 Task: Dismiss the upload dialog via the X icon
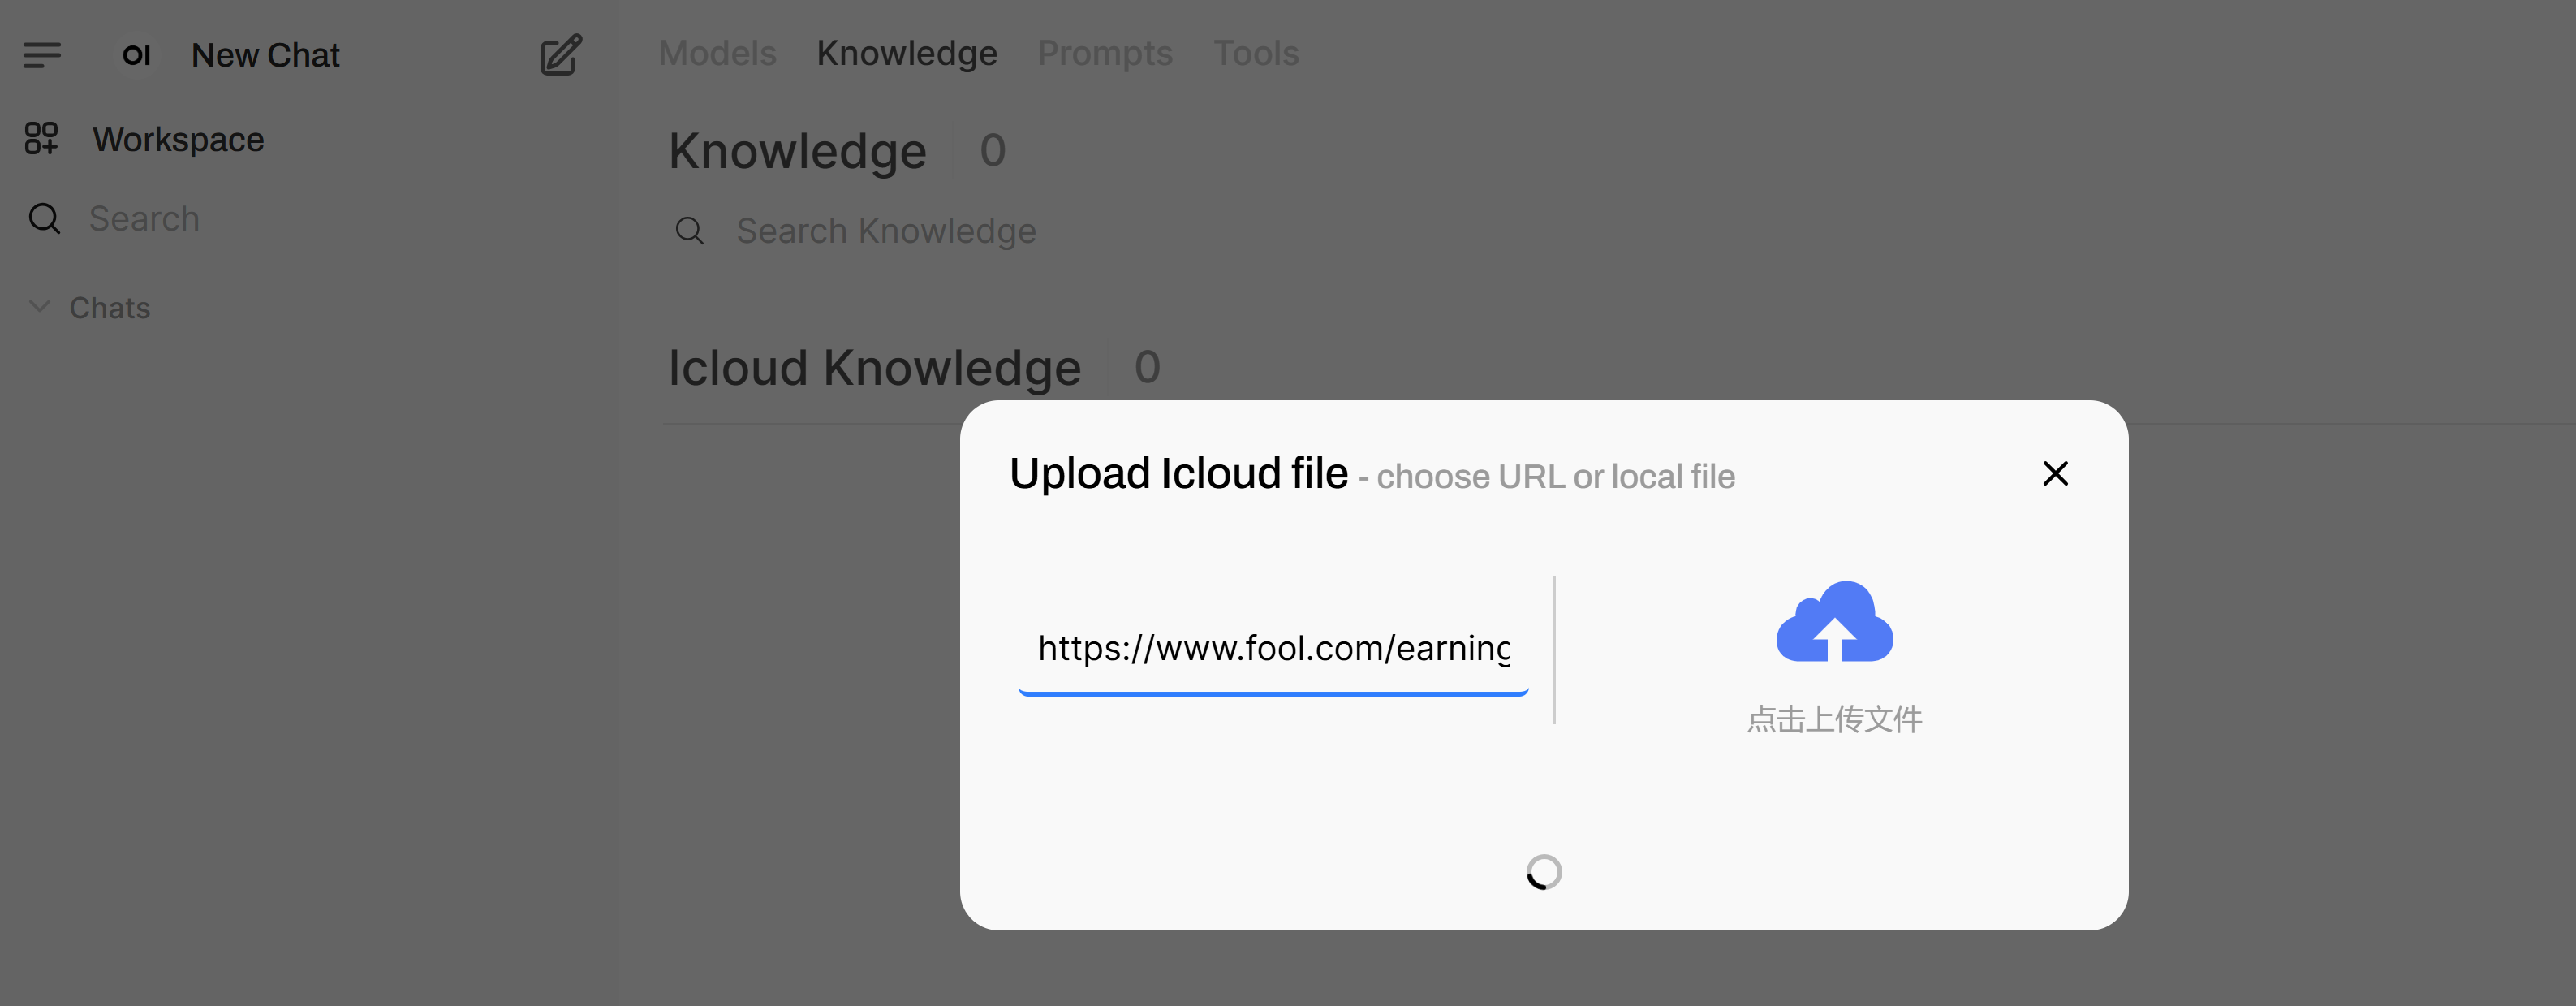click(x=2055, y=473)
